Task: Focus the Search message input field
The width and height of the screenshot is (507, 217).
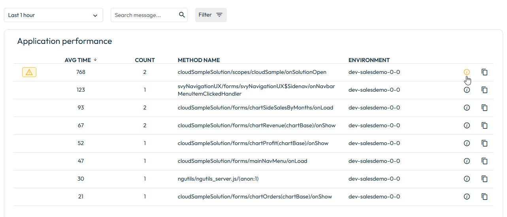Action: pyautogui.click(x=144, y=15)
